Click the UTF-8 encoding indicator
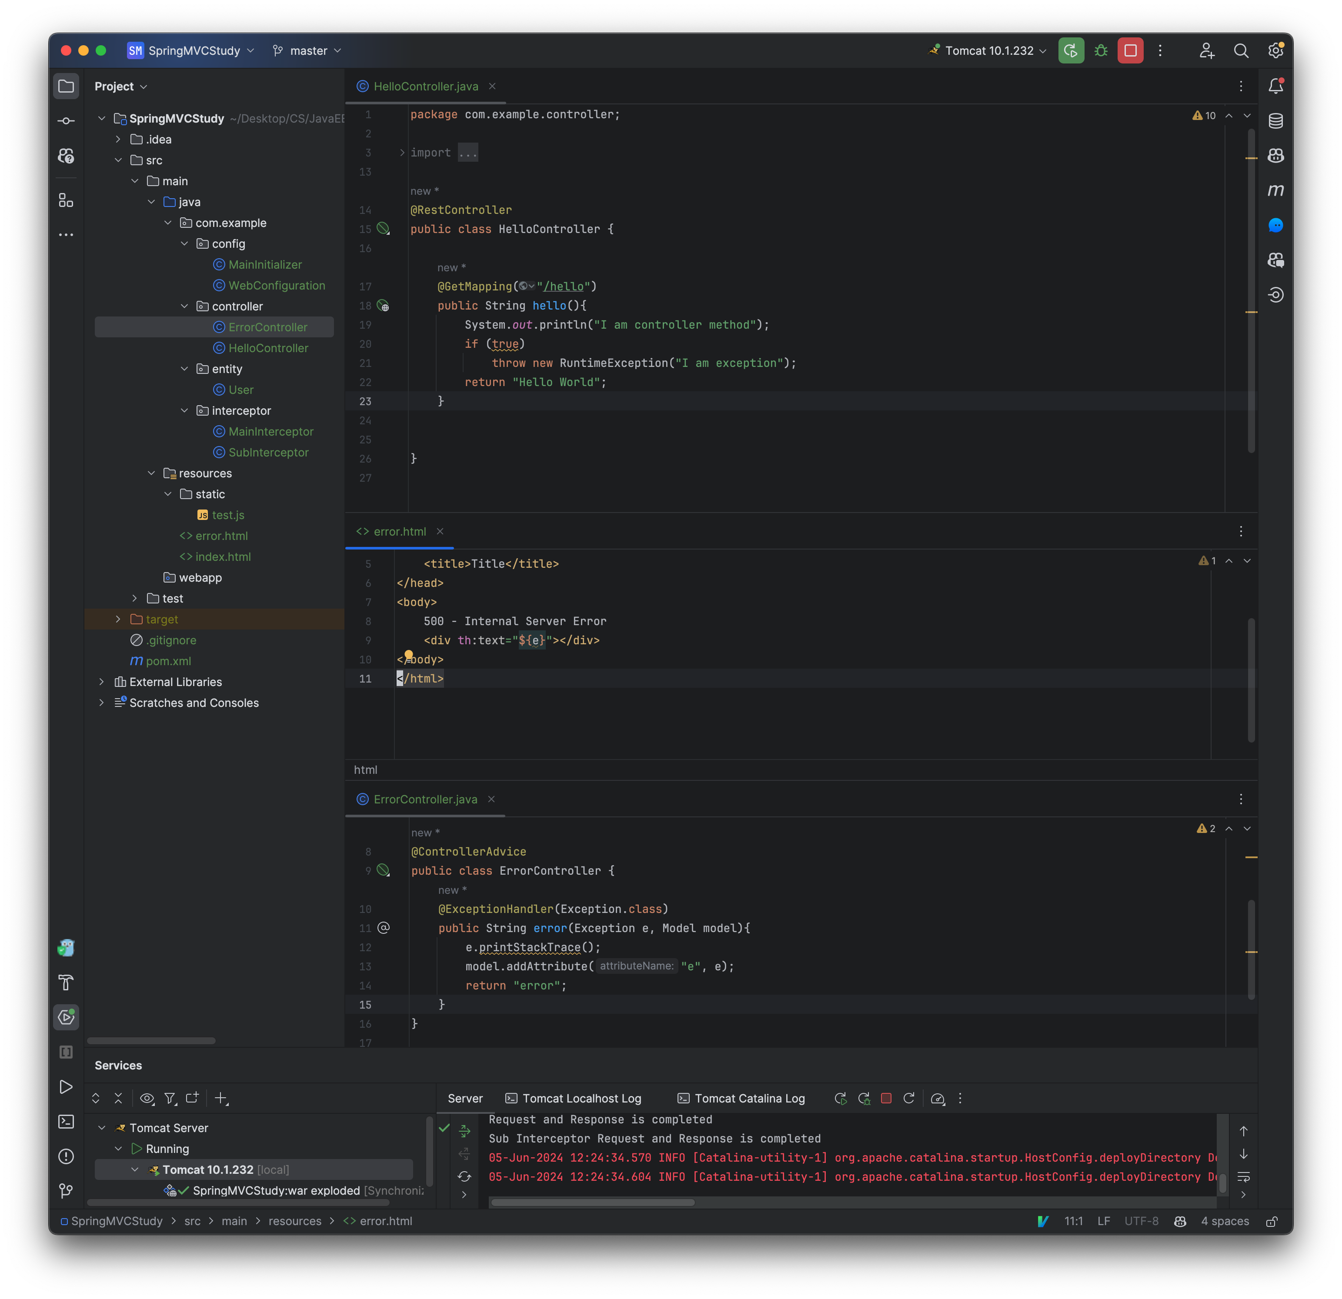1342x1299 pixels. pyautogui.click(x=1141, y=1221)
